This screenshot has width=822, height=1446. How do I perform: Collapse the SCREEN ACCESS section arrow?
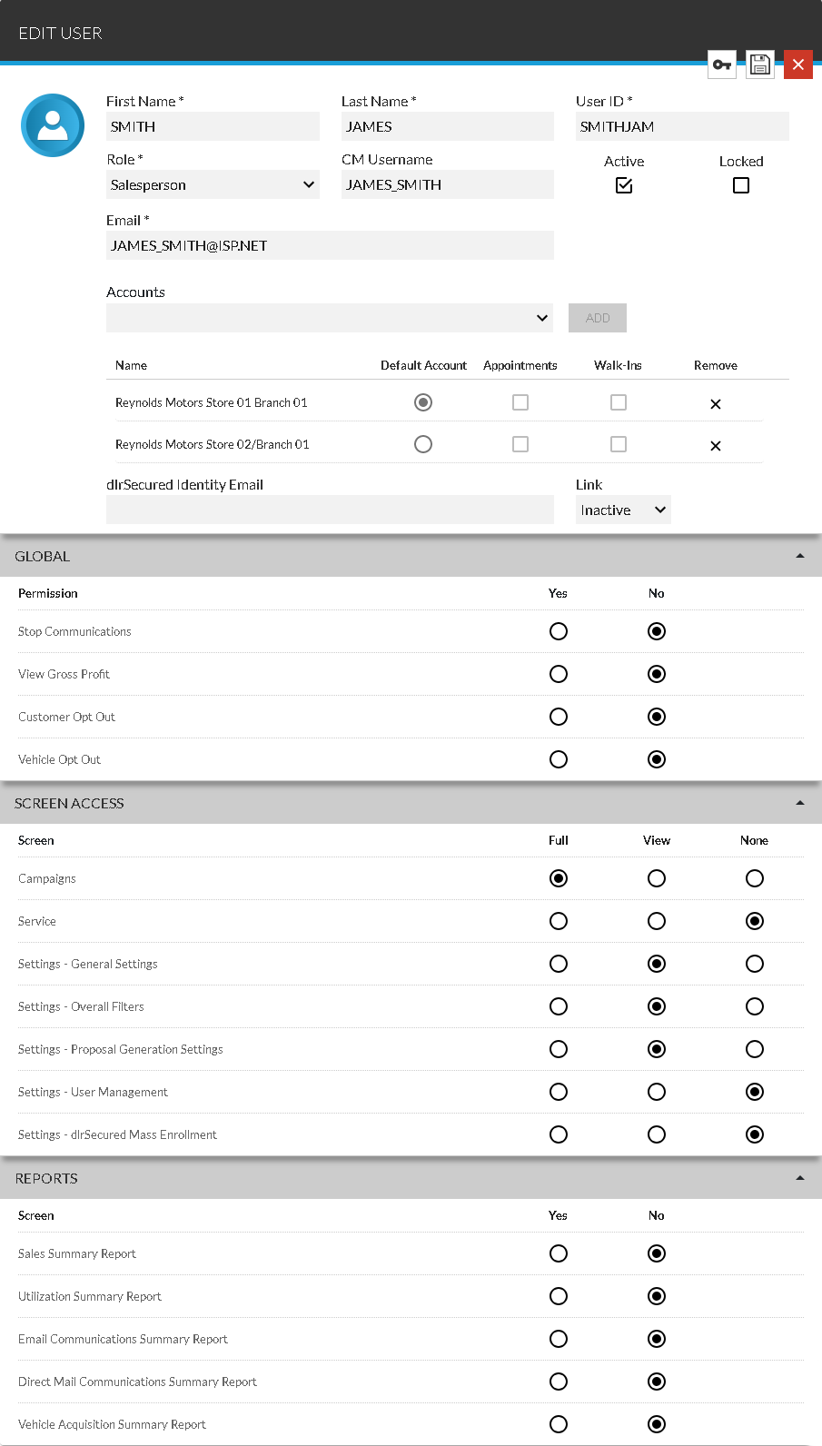click(800, 803)
